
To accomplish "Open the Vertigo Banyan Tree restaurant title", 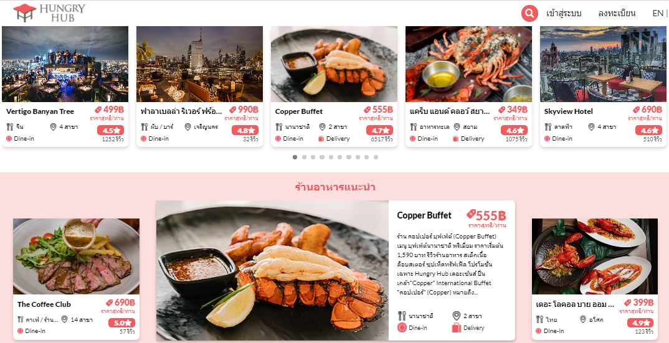I will 40,111.
